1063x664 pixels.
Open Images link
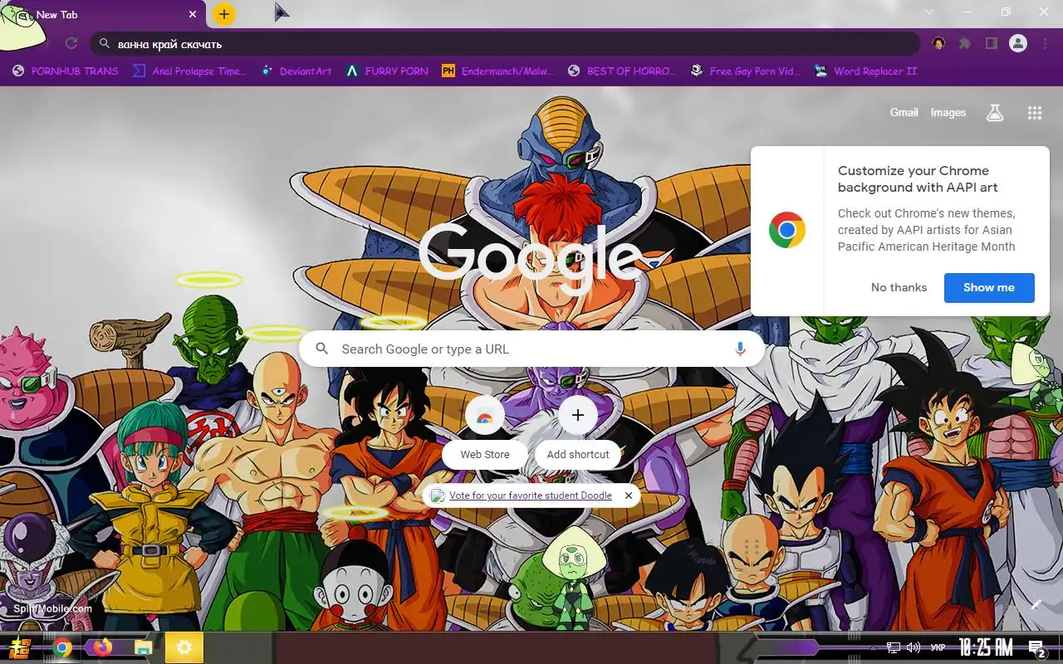(x=948, y=113)
